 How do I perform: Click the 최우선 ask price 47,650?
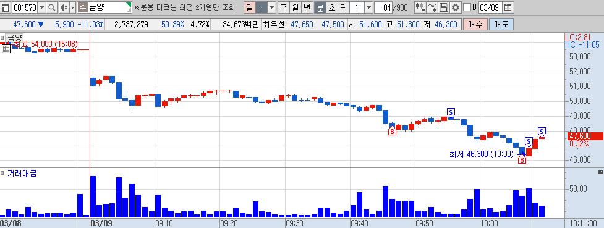302,24
